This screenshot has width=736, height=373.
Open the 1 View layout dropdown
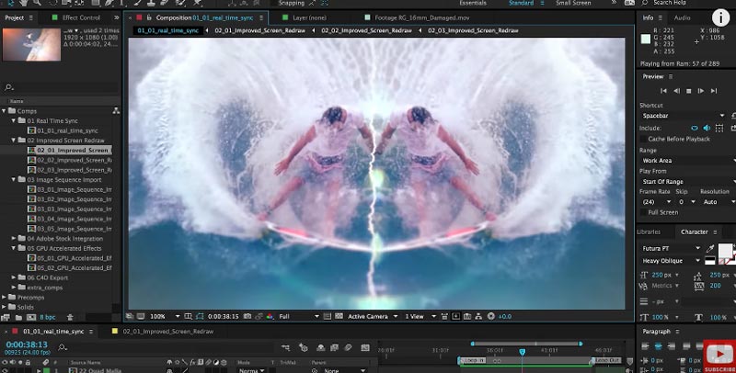420,317
